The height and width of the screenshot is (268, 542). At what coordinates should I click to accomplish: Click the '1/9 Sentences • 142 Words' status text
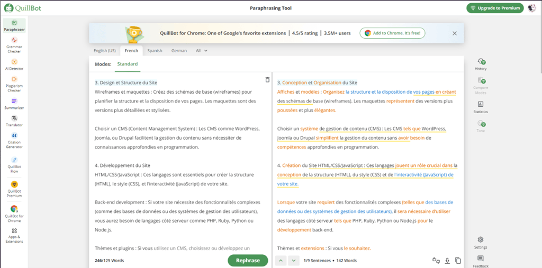(330, 261)
